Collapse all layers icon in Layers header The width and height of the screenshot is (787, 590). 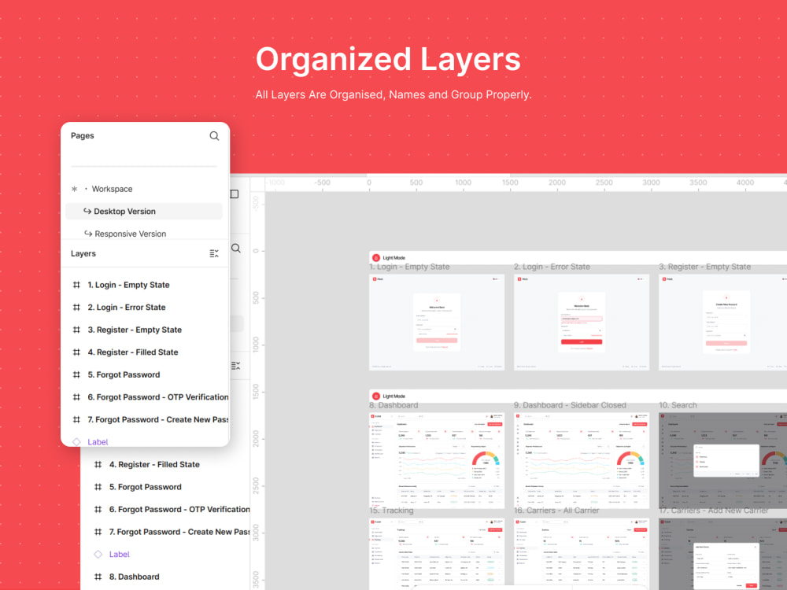[x=214, y=254]
